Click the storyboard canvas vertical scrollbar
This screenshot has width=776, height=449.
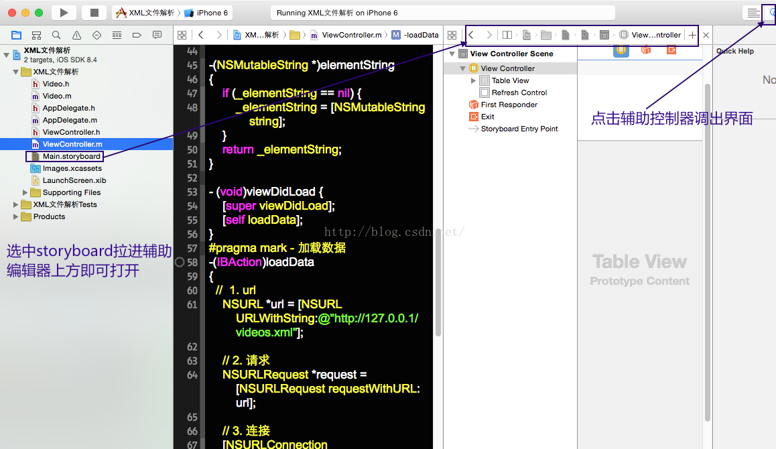pos(708,253)
